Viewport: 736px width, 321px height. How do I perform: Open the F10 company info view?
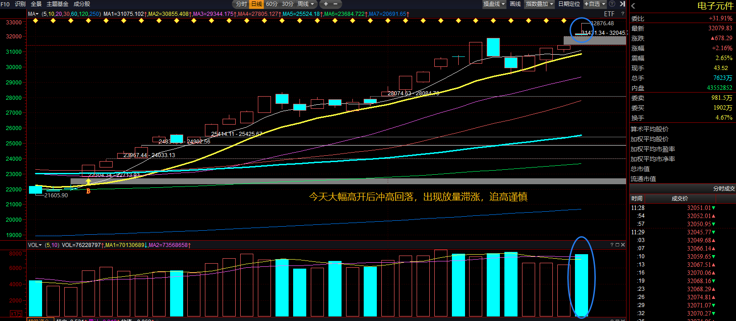[x=5, y=4]
